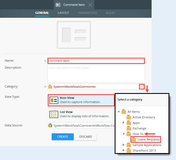176x160 pixels.
Task: Select the How To category
Action: point(138,134)
